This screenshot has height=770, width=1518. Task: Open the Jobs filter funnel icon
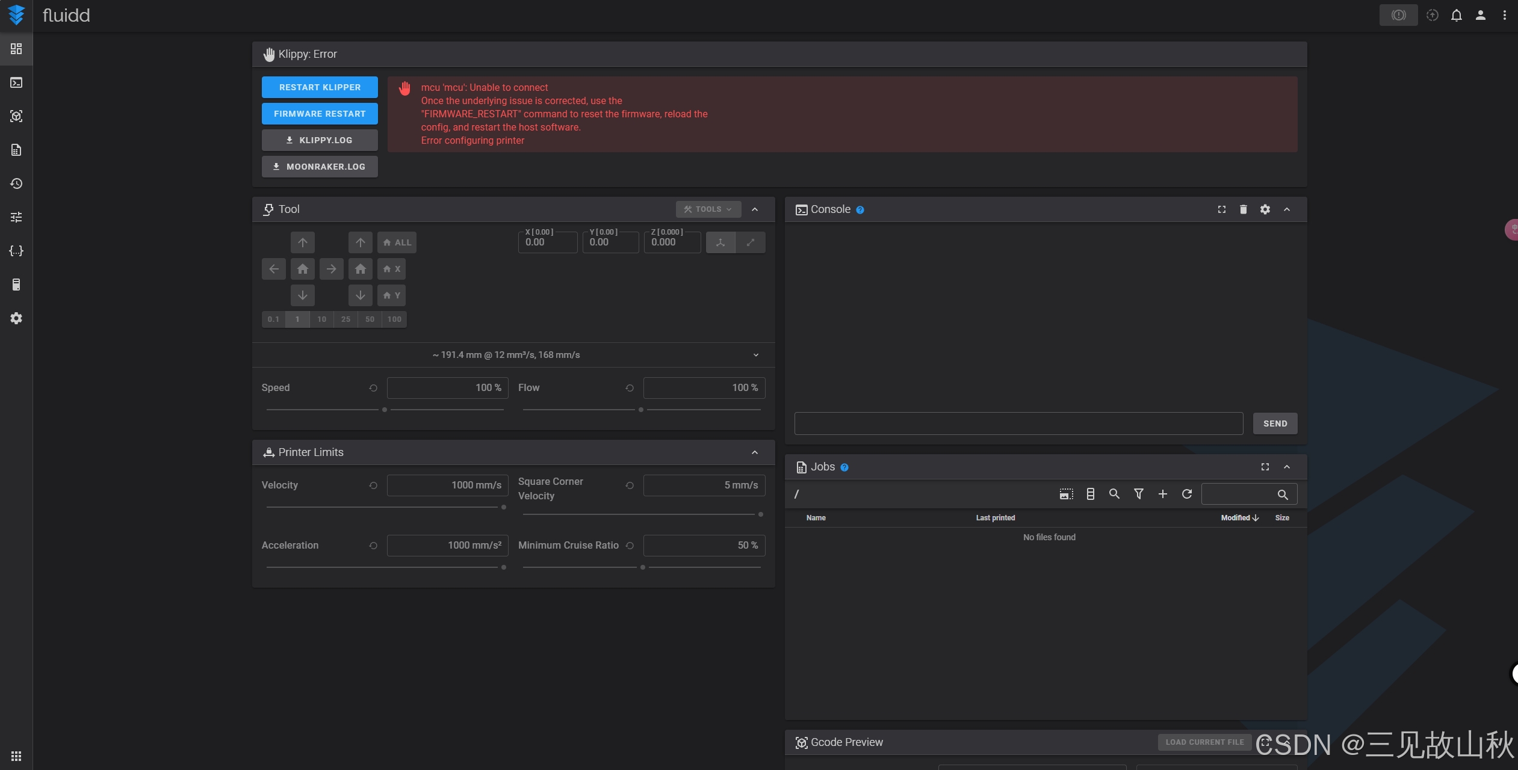(x=1138, y=494)
